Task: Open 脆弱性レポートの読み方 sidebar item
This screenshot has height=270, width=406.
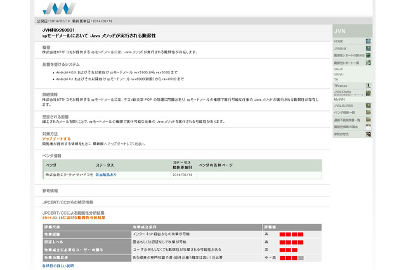Action: click(349, 55)
